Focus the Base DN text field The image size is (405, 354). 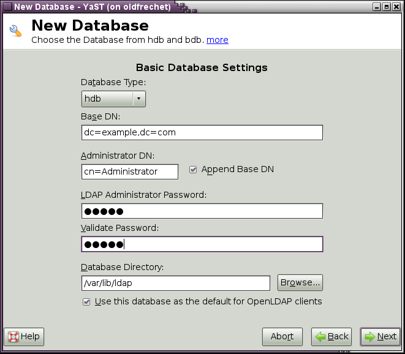[x=202, y=132]
